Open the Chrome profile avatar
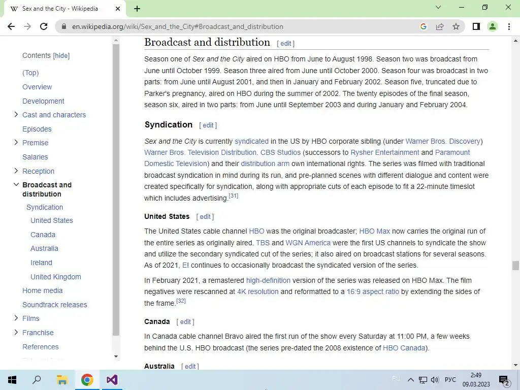This screenshot has height=390, width=520. (x=493, y=26)
